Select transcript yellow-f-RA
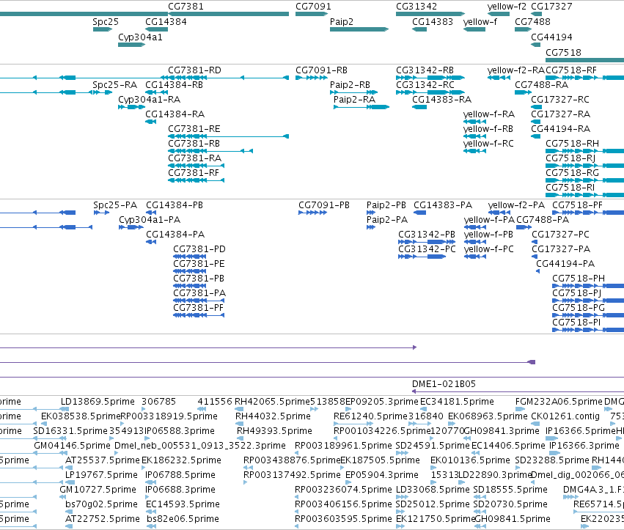This screenshot has width=624, height=530. (x=474, y=122)
